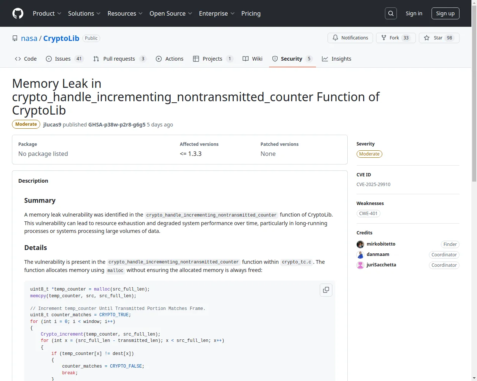Click the crypto_tc.c inline code
This screenshot has height=381, width=477.
click(297, 262)
